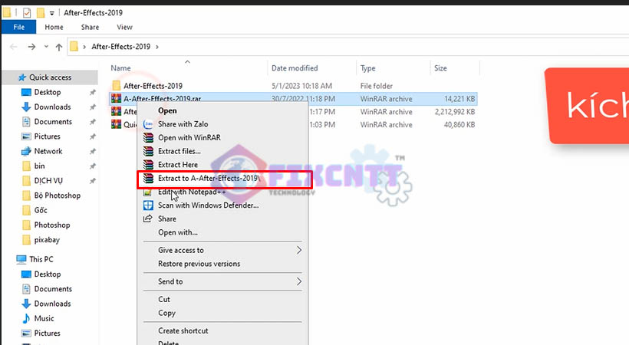Screen dimensions: 629x345
Task: Click the Back arrow navigation icon
Action: click(13, 47)
